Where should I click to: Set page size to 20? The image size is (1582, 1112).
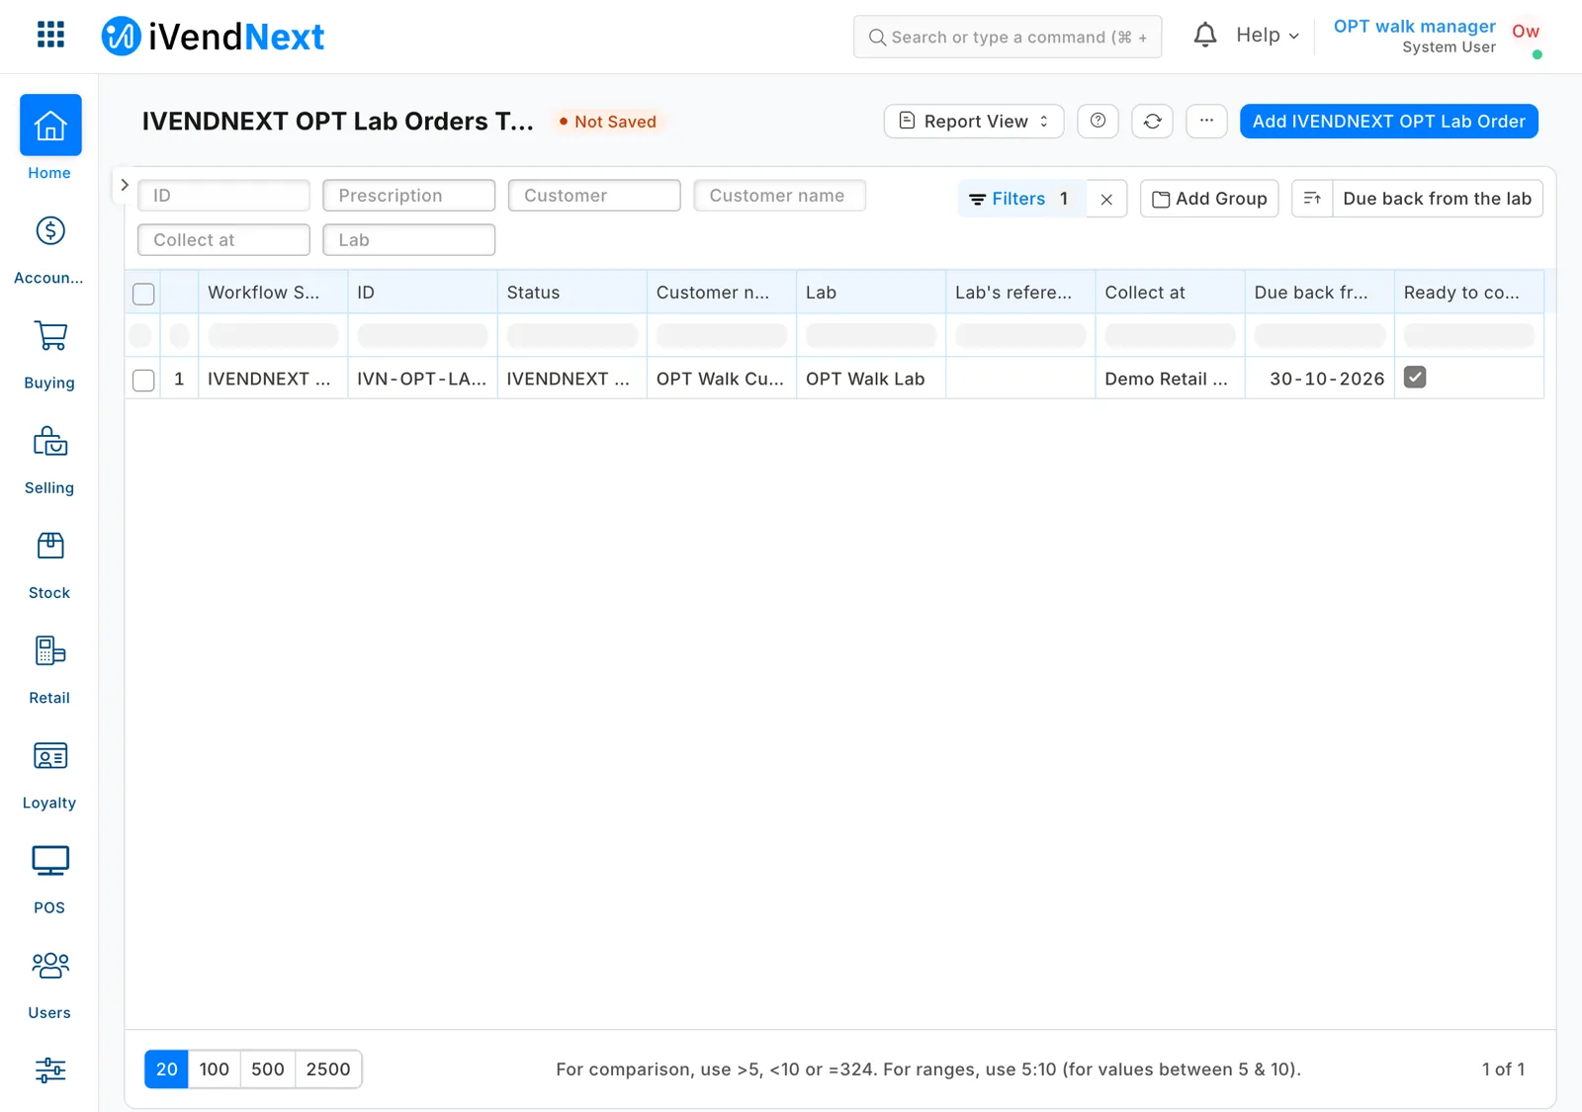coord(167,1069)
